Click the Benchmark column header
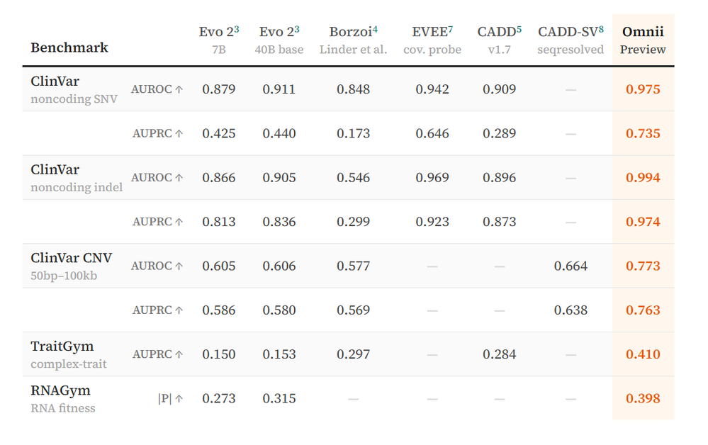Viewport: 708px width, 445px height. [69, 47]
